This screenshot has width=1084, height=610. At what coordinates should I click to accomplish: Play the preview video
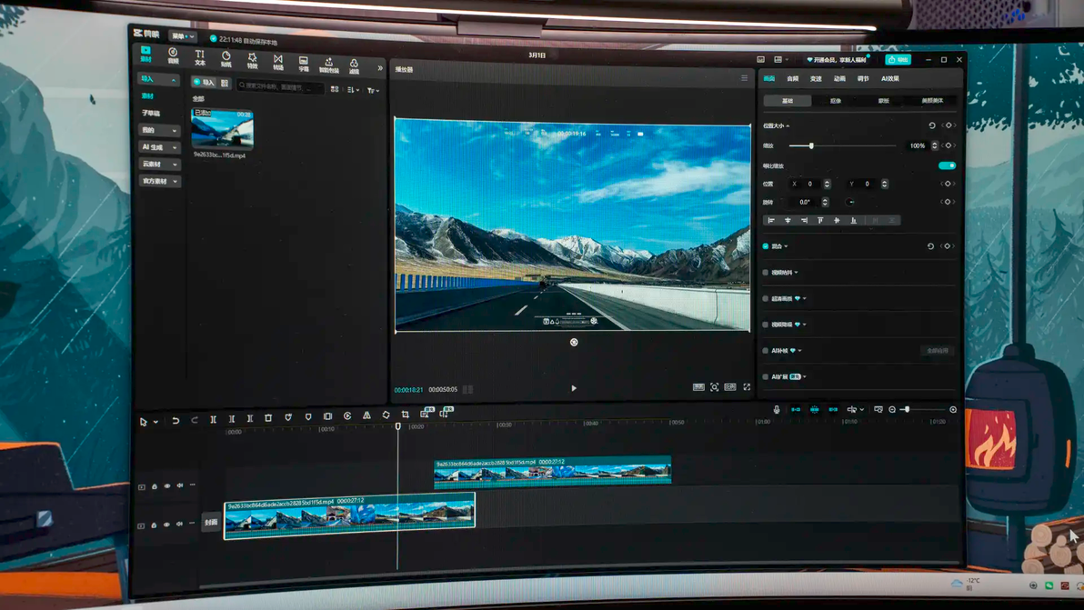click(574, 388)
